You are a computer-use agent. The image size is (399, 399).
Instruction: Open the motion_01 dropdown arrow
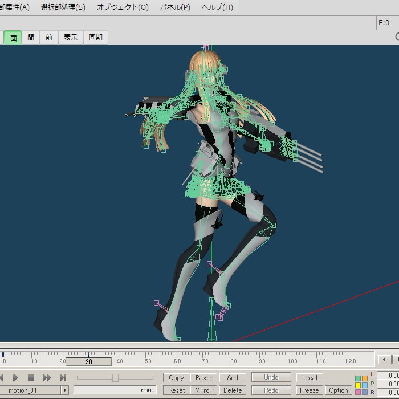(64, 390)
